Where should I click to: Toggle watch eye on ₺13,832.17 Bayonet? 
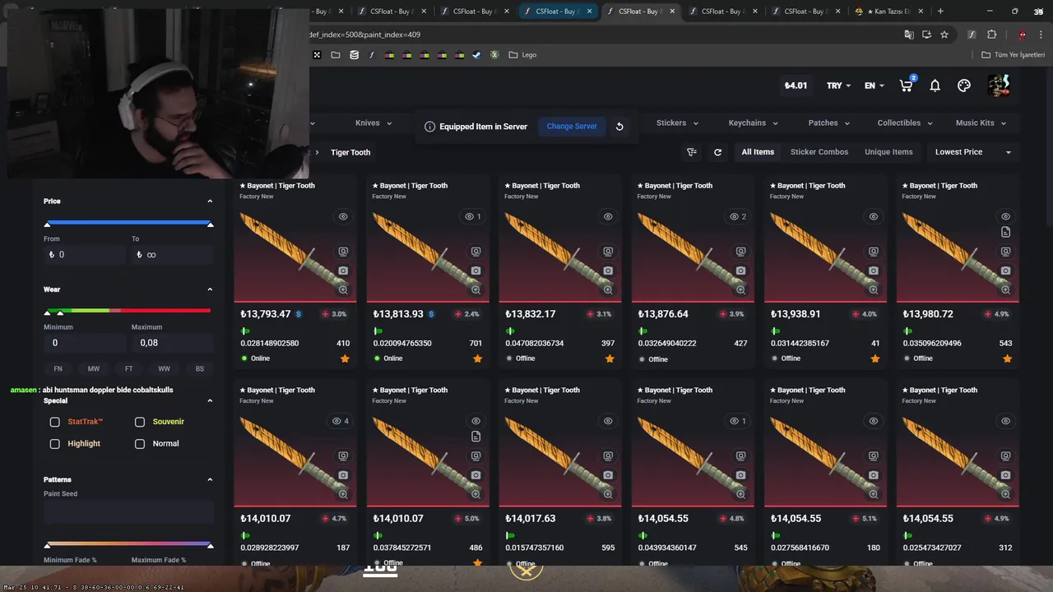(608, 217)
